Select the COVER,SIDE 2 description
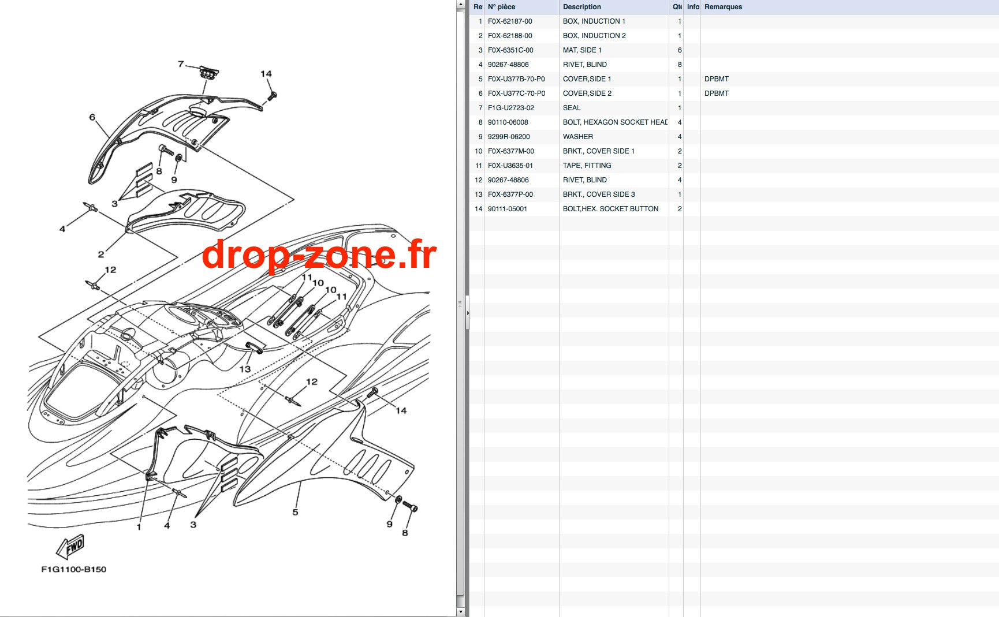Image resolution: width=999 pixels, height=617 pixels. (587, 94)
